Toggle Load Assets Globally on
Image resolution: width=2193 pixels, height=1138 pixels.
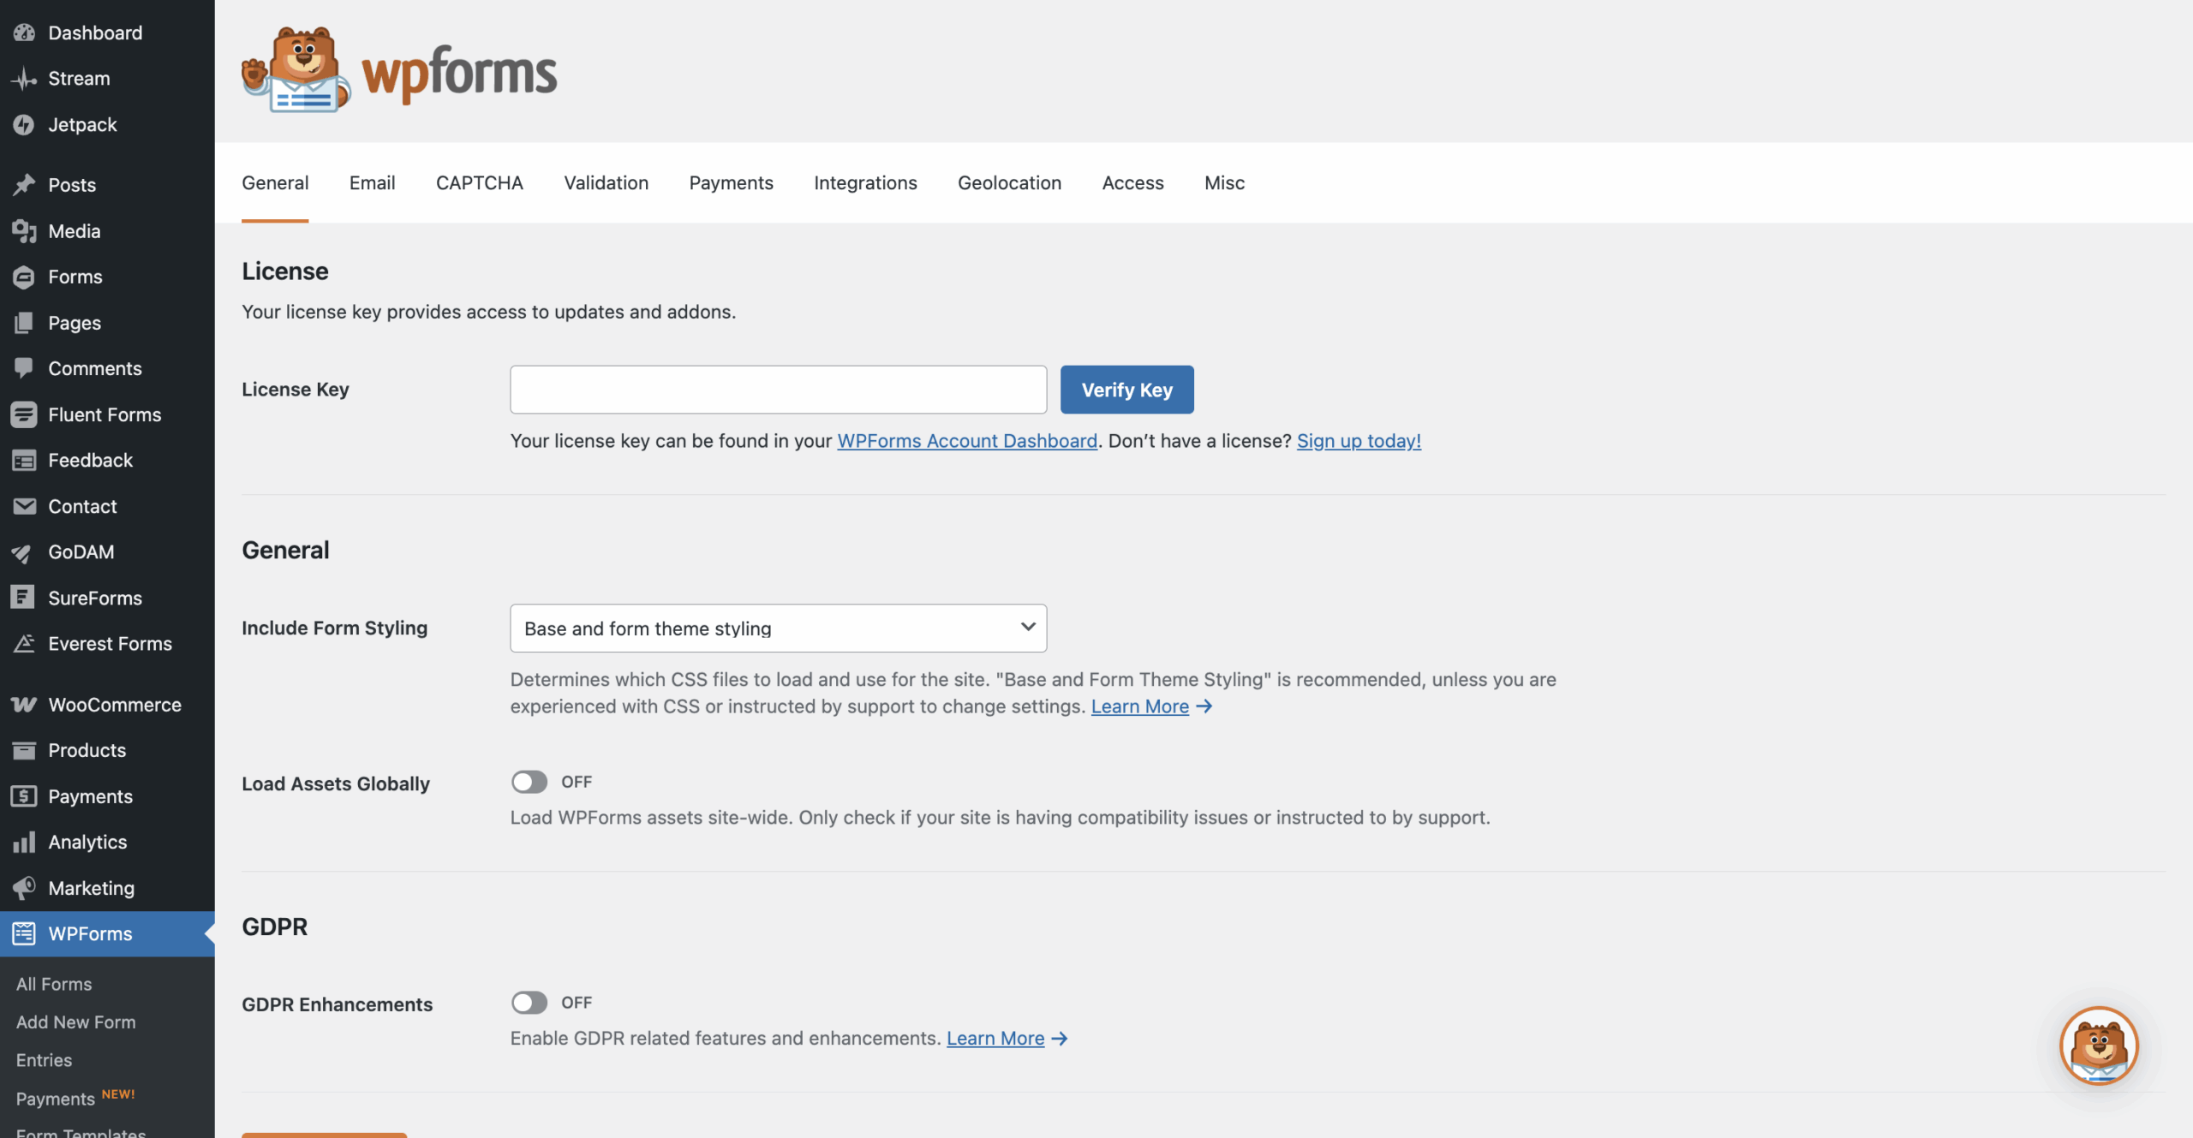click(x=529, y=781)
